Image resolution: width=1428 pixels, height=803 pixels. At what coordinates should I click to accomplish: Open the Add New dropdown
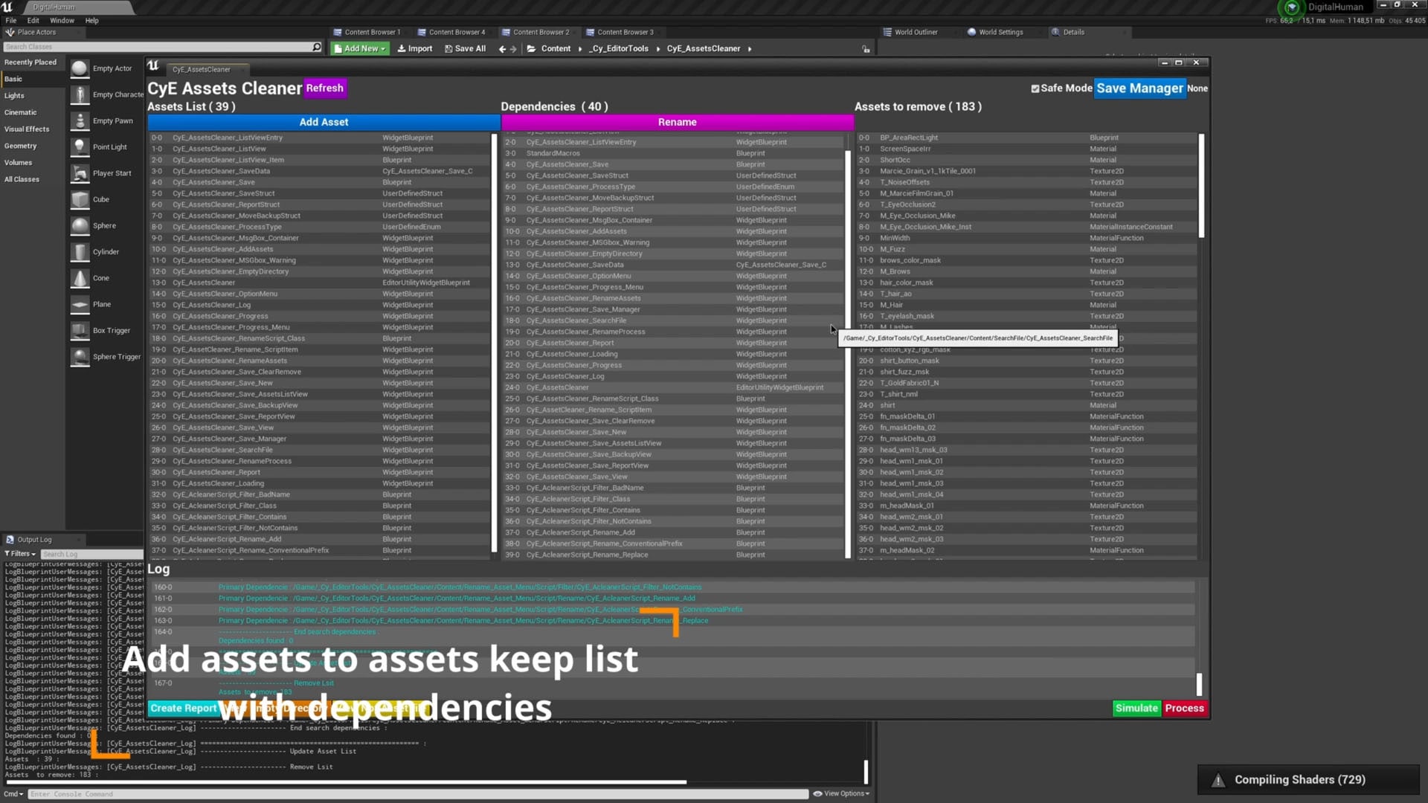(x=359, y=48)
